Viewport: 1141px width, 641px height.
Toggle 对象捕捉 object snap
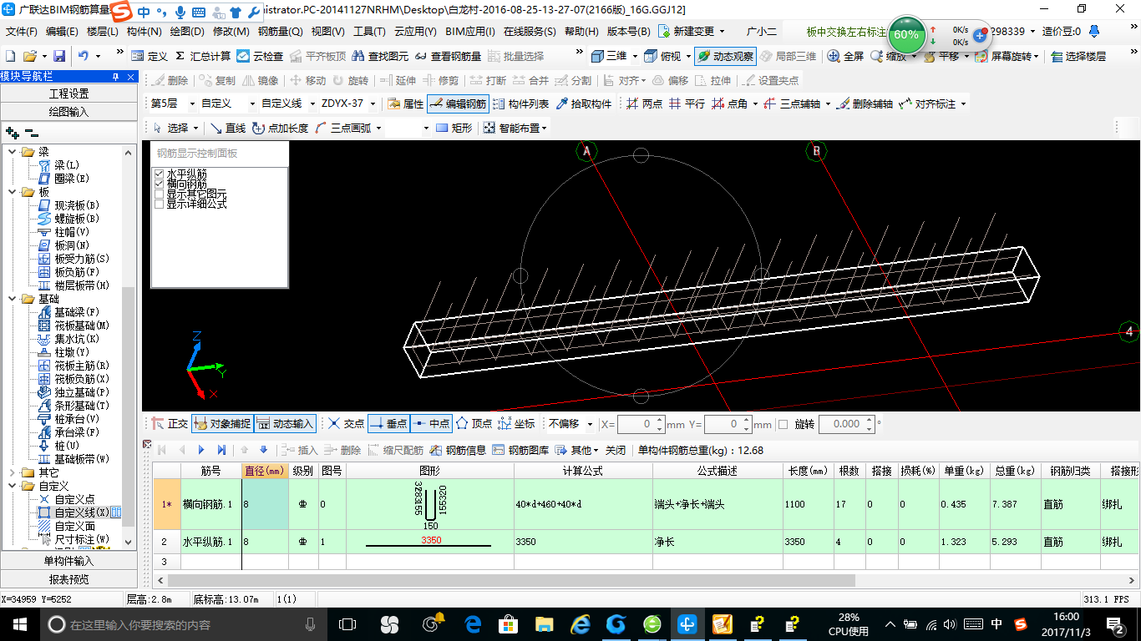[x=221, y=424]
